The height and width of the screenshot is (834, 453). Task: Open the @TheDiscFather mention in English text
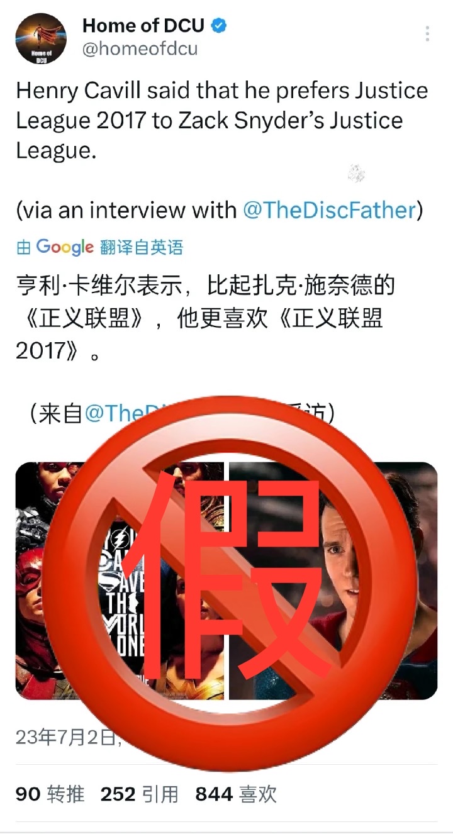point(330,210)
